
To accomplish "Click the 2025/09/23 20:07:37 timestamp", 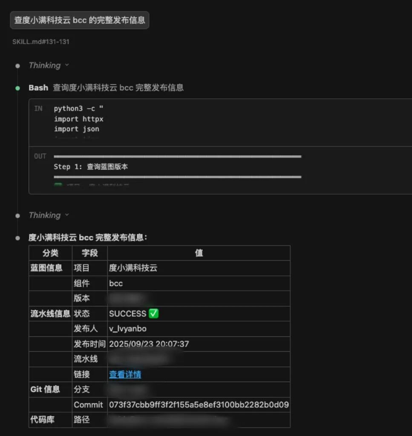I will 149,344.
